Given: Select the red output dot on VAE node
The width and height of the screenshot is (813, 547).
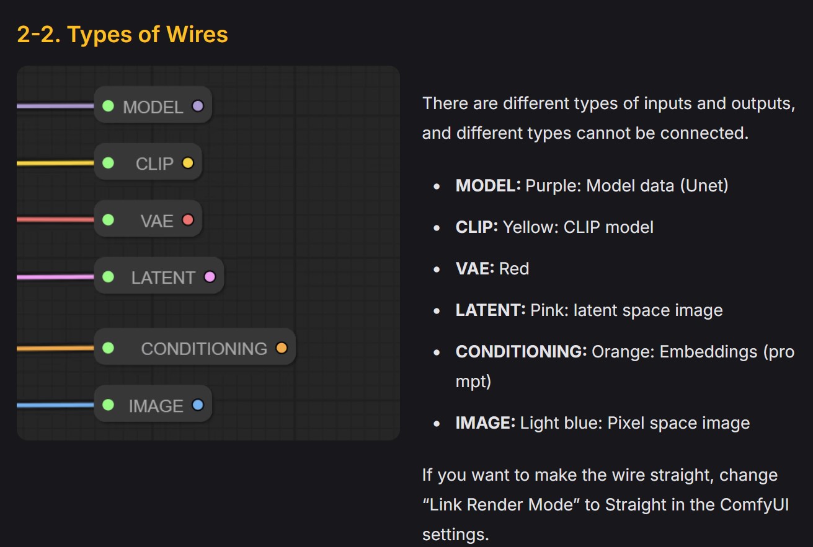Looking at the screenshot, I should (x=188, y=219).
